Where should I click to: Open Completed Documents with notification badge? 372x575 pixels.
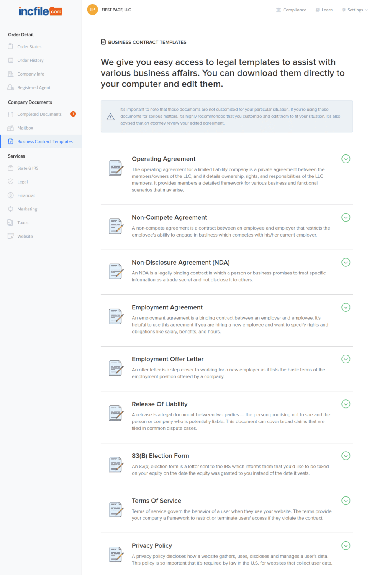click(x=39, y=114)
